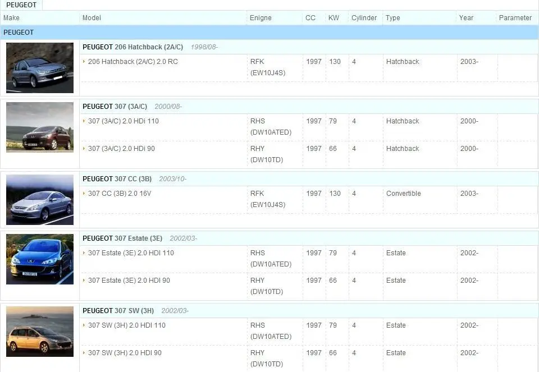539x372 pixels.
Task: Click RHY (DW10TD) engine in 307 Estate row
Action: (267, 286)
